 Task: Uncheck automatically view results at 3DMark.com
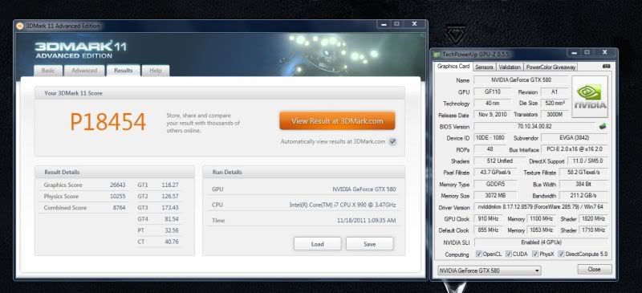coord(393,142)
